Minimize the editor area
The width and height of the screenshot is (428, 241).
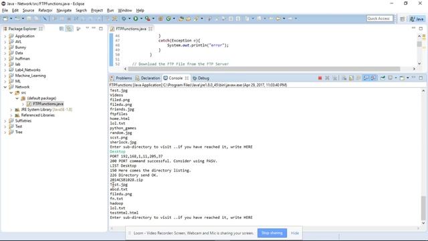click(x=413, y=28)
